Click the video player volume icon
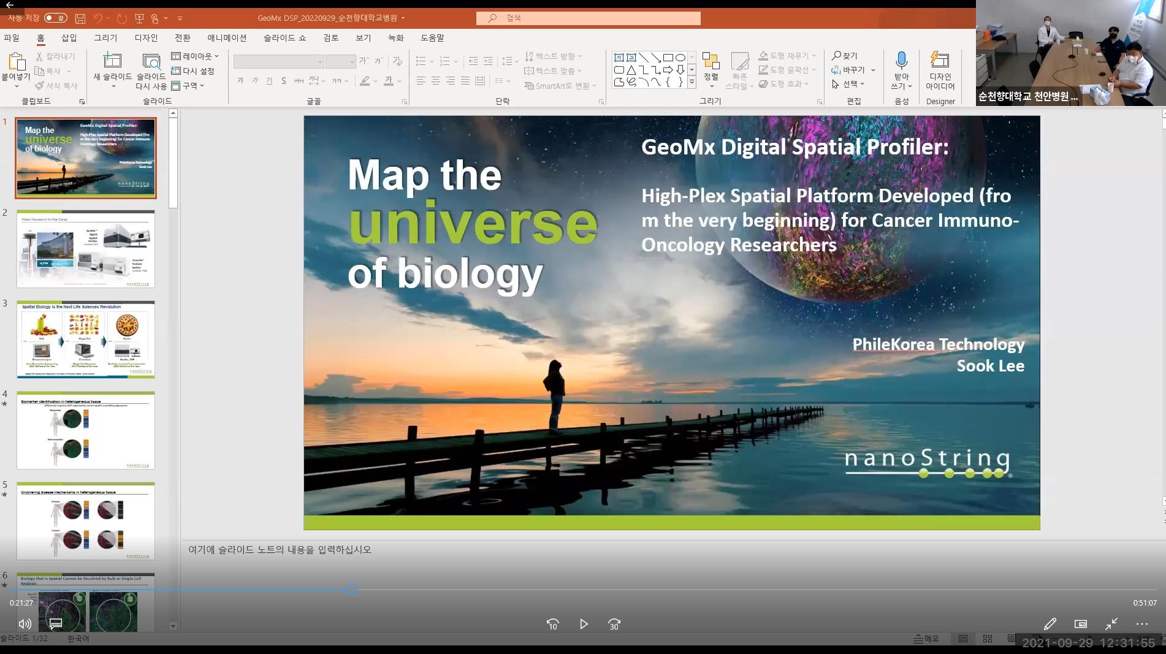Screen dimensions: 1166x654 click(25, 624)
